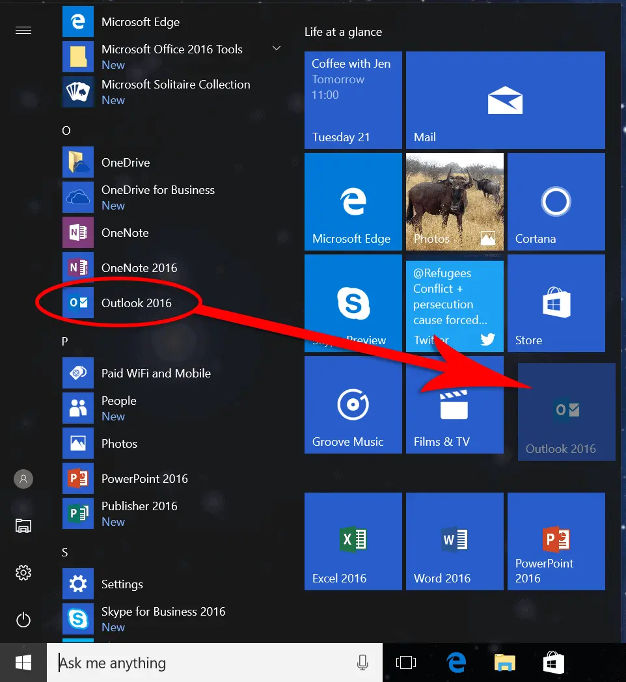Viewport: 626px width, 682px height.
Task: Open the hamburger menu at top left
Action: tap(23, 30)
